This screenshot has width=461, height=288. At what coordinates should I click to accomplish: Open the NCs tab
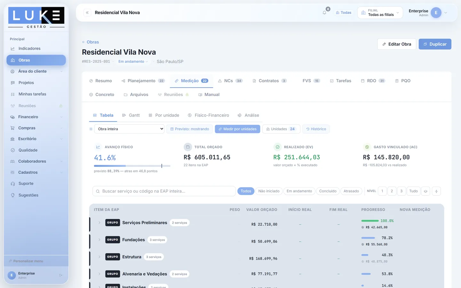point(230,81)
